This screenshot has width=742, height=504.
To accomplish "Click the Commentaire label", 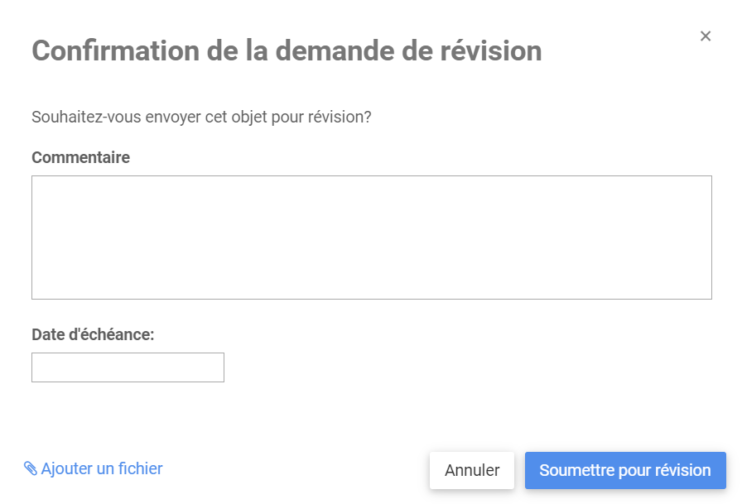I will click(x=80, y=157).
